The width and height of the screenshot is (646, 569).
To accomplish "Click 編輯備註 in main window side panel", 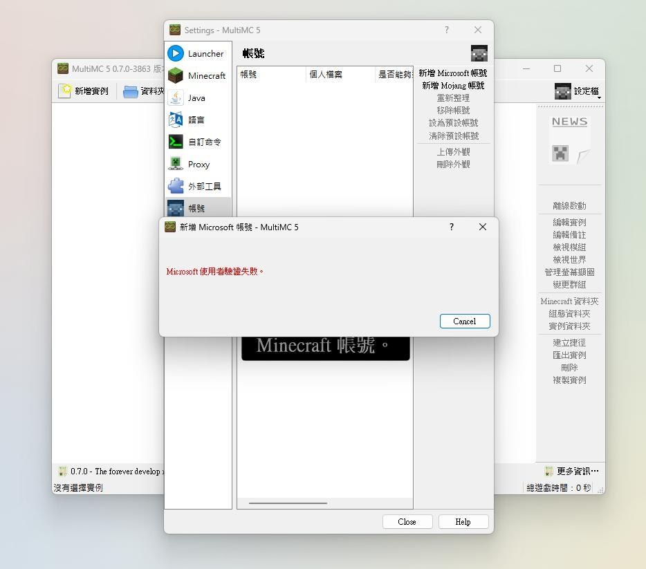I will pos(569,234).
